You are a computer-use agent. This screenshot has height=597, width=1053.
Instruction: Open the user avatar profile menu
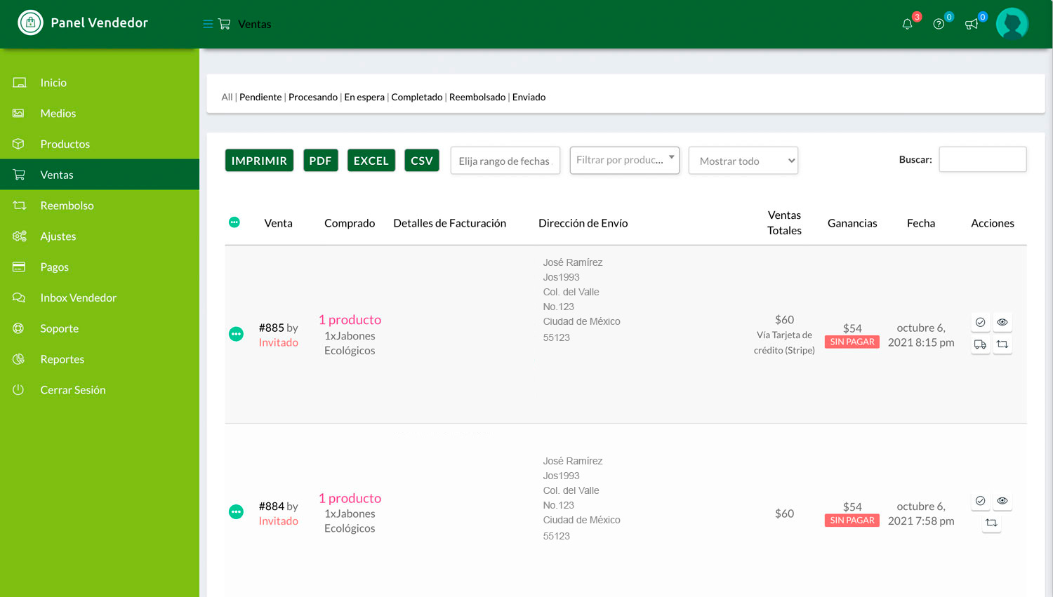click(x=1012, y=23)
